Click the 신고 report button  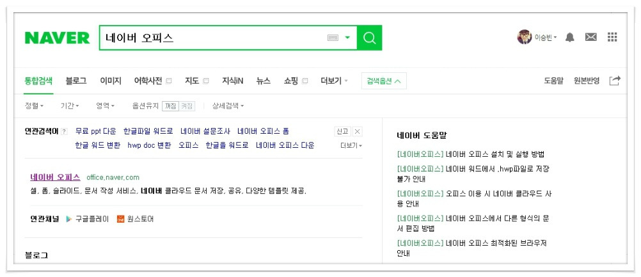(x=342, y=132)
